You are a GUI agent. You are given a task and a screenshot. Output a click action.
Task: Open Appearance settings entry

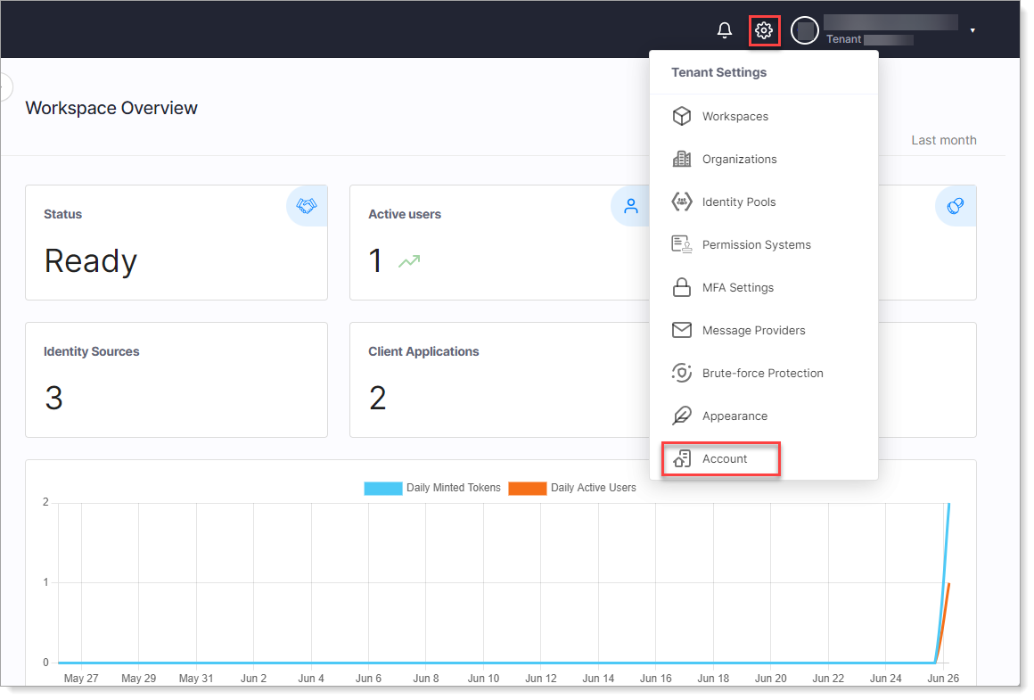pyautogui.click(x=764, y=416)
